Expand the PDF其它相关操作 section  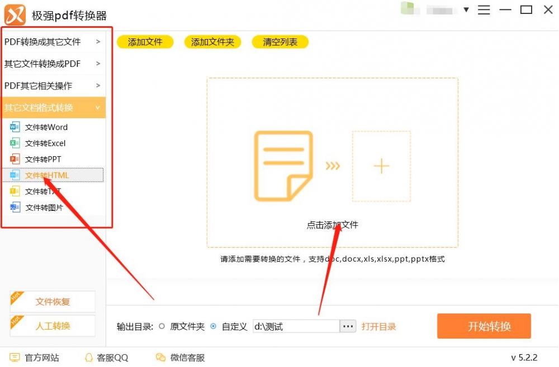point(53,86)
